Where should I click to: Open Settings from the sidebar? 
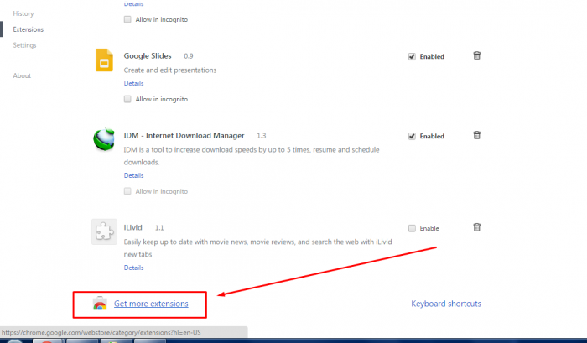pos(24,45)
